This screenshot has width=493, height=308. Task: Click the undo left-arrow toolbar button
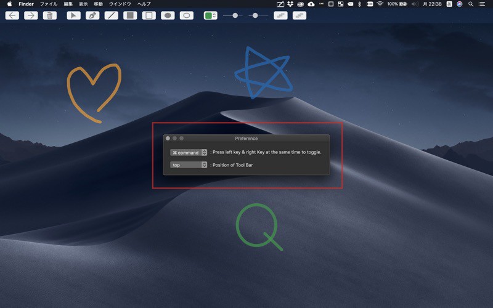click(12, 15)
